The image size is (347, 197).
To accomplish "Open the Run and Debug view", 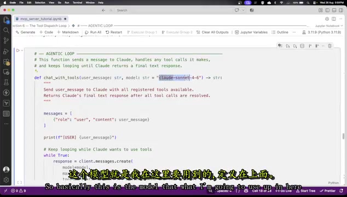I will 6,51.
